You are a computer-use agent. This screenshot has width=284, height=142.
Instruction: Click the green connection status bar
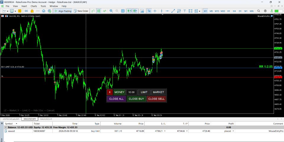coord(279,11)
